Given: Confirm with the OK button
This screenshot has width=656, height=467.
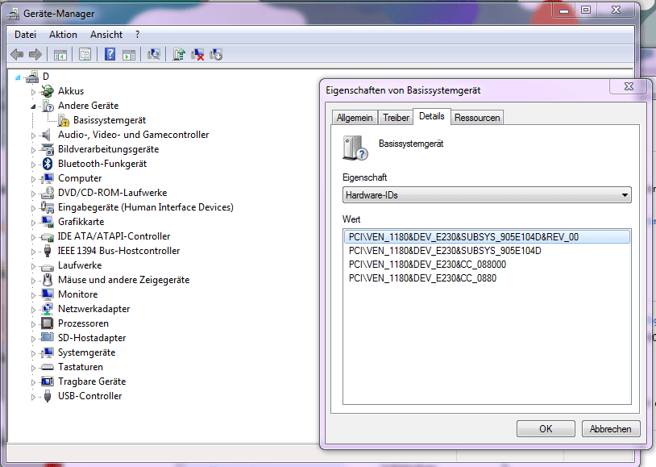Looking at the screenshot, I should [546, 429].
